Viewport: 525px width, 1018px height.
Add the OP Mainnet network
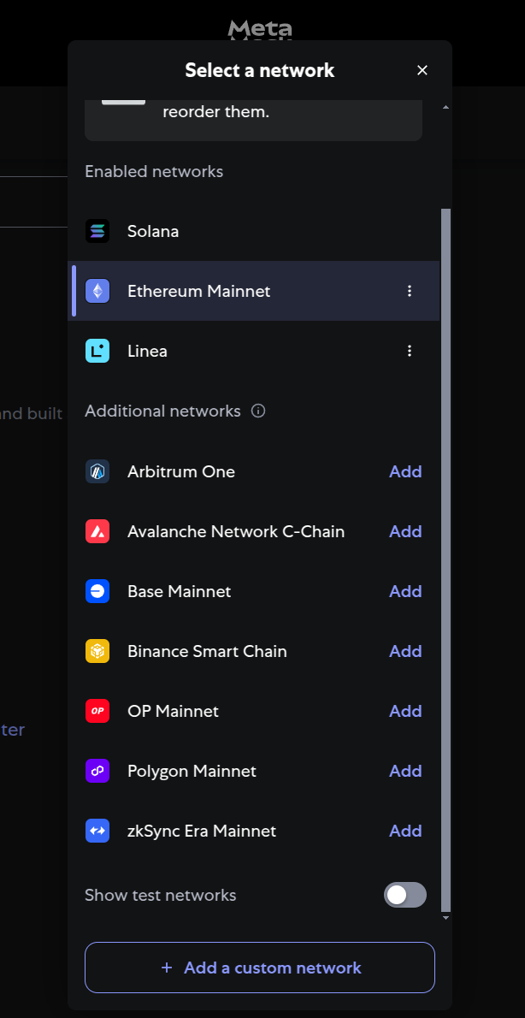tap(405, 711)
